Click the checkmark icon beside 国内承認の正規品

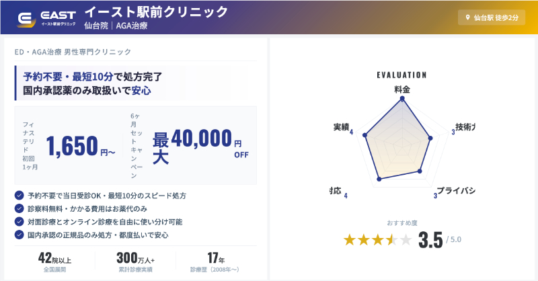(19, 235)
